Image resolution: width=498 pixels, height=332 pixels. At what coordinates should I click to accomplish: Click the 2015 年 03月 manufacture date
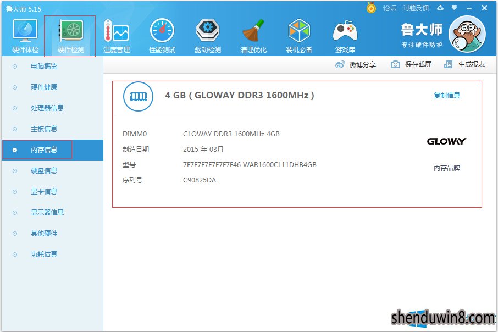pyautogui.click(x=203, y=150)
